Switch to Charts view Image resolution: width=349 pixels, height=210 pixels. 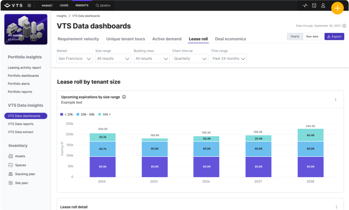click(x=295, y=36)
